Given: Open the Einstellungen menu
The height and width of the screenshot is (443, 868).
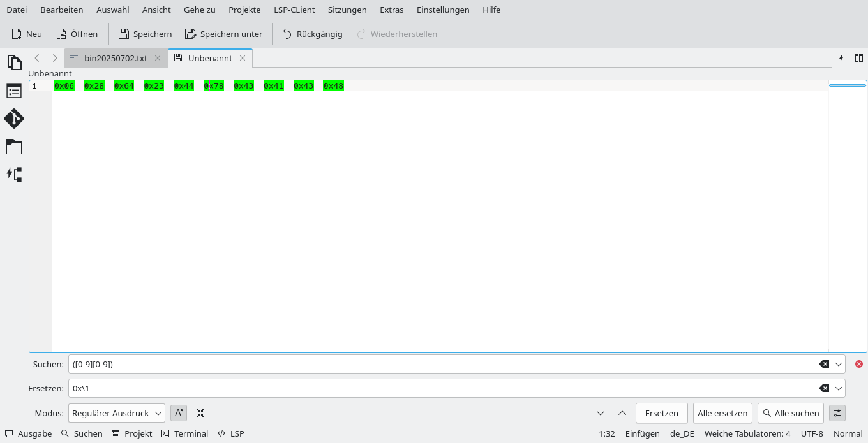Looking at the screenshot, I should pos(443,10).
